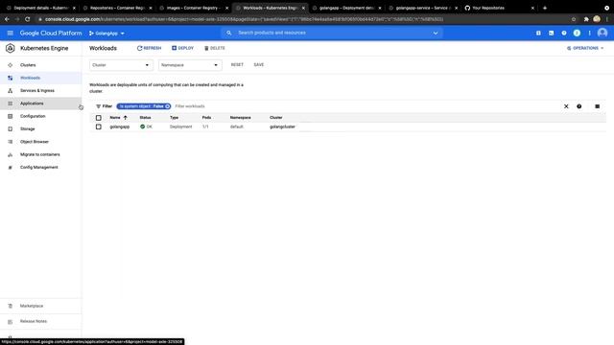Open the browser extensions puzzle icon
The width and height of the screenshot is (614, 345).
coord(586,19)
